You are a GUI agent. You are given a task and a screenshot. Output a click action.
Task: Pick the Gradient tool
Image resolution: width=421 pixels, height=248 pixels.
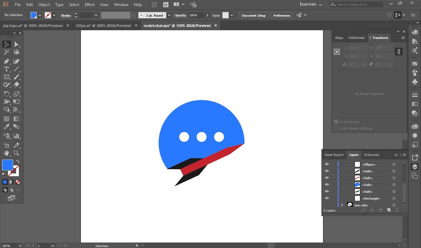[x=16, y=119]
